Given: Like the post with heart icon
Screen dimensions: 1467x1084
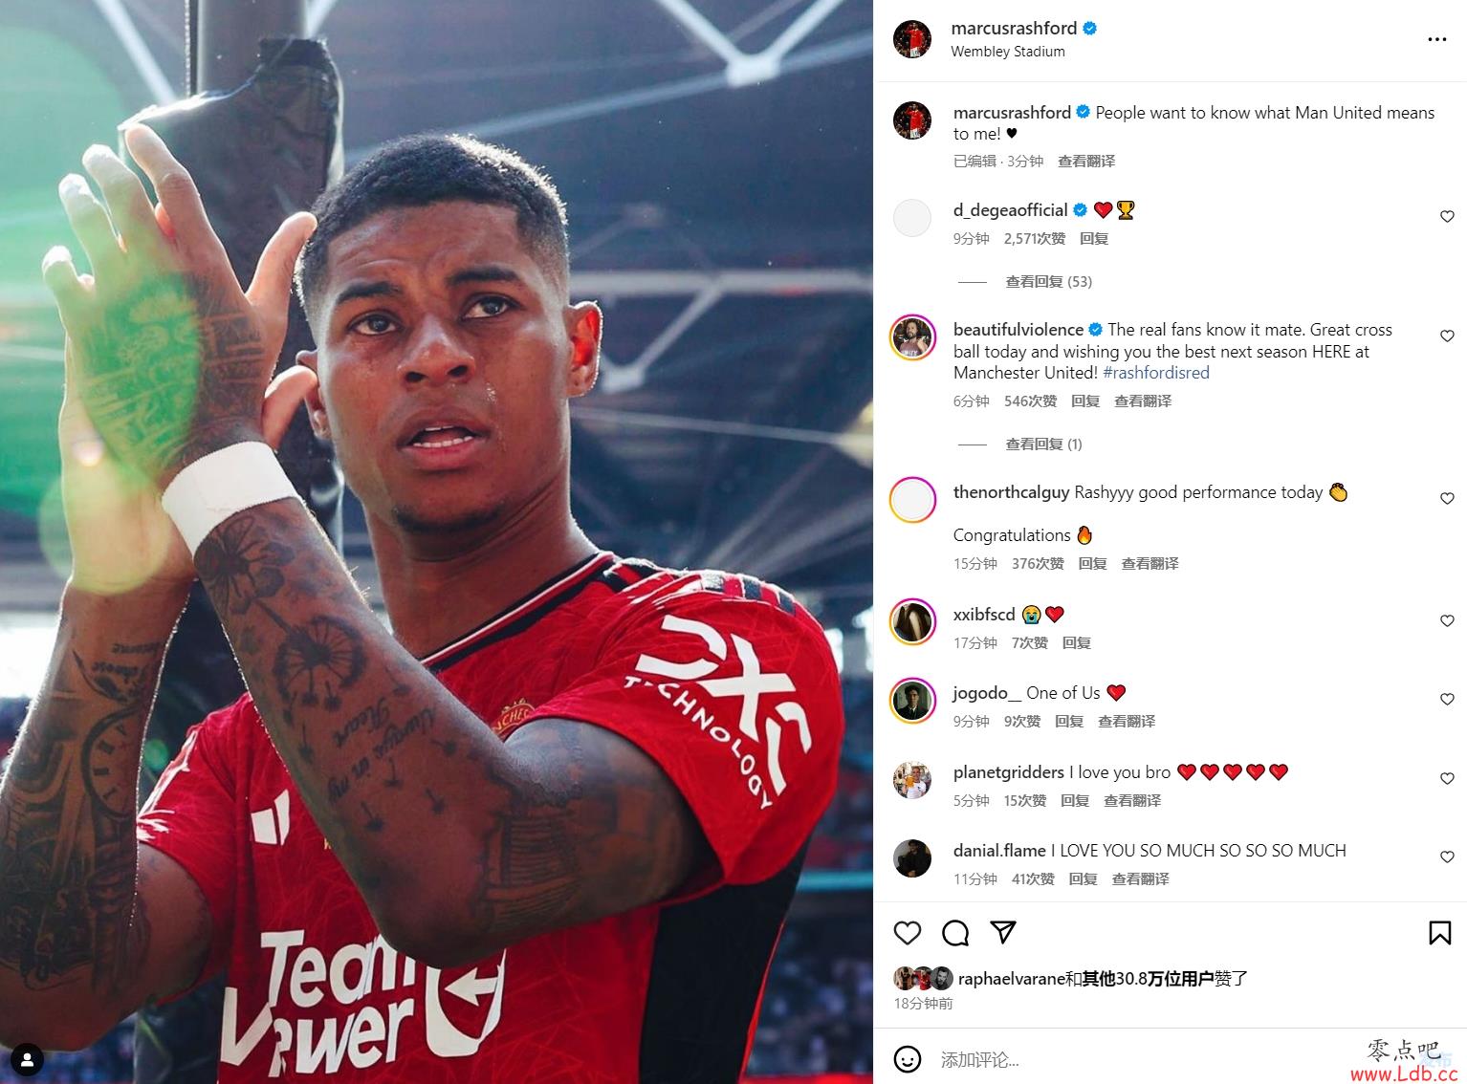Looking at the screenshot, I should point(908,933).
